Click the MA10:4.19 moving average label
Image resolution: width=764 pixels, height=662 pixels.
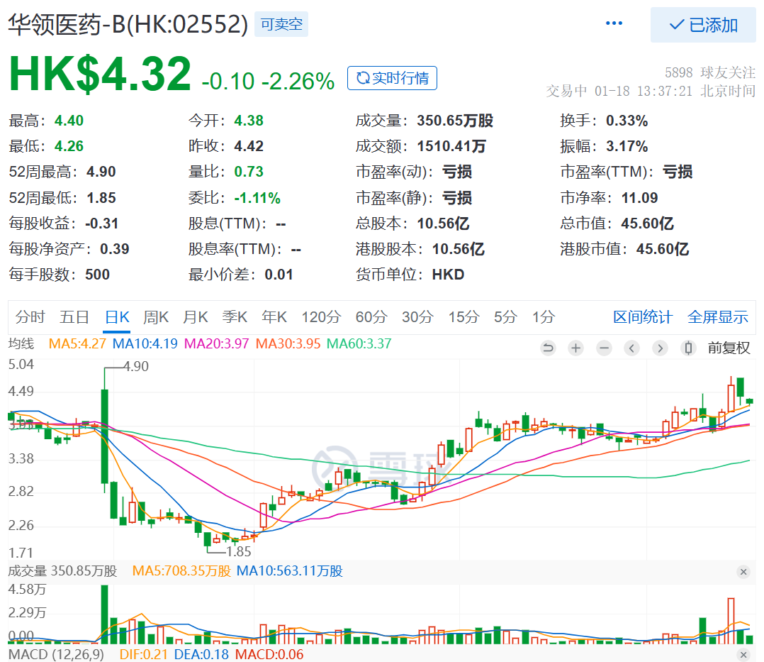(145, 343)
